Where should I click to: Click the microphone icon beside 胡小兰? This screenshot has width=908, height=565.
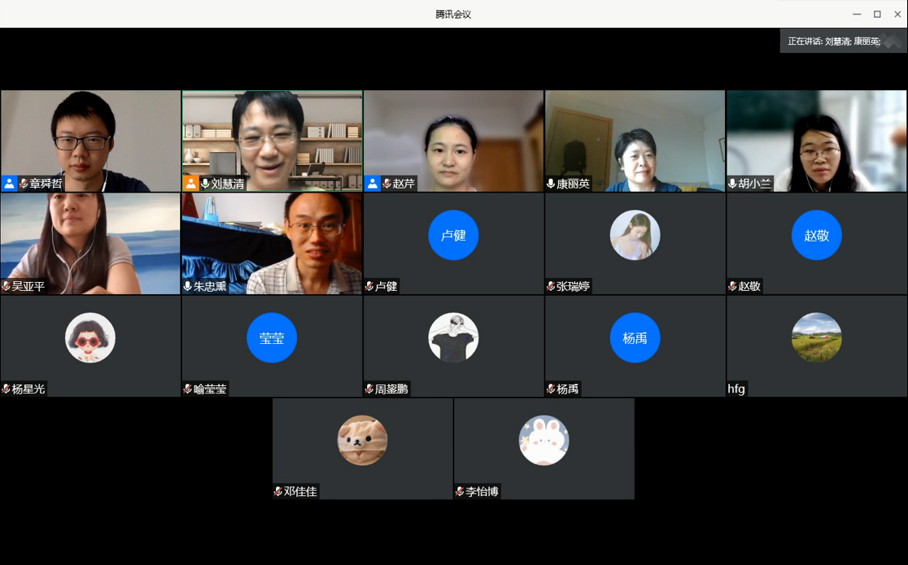732,184
